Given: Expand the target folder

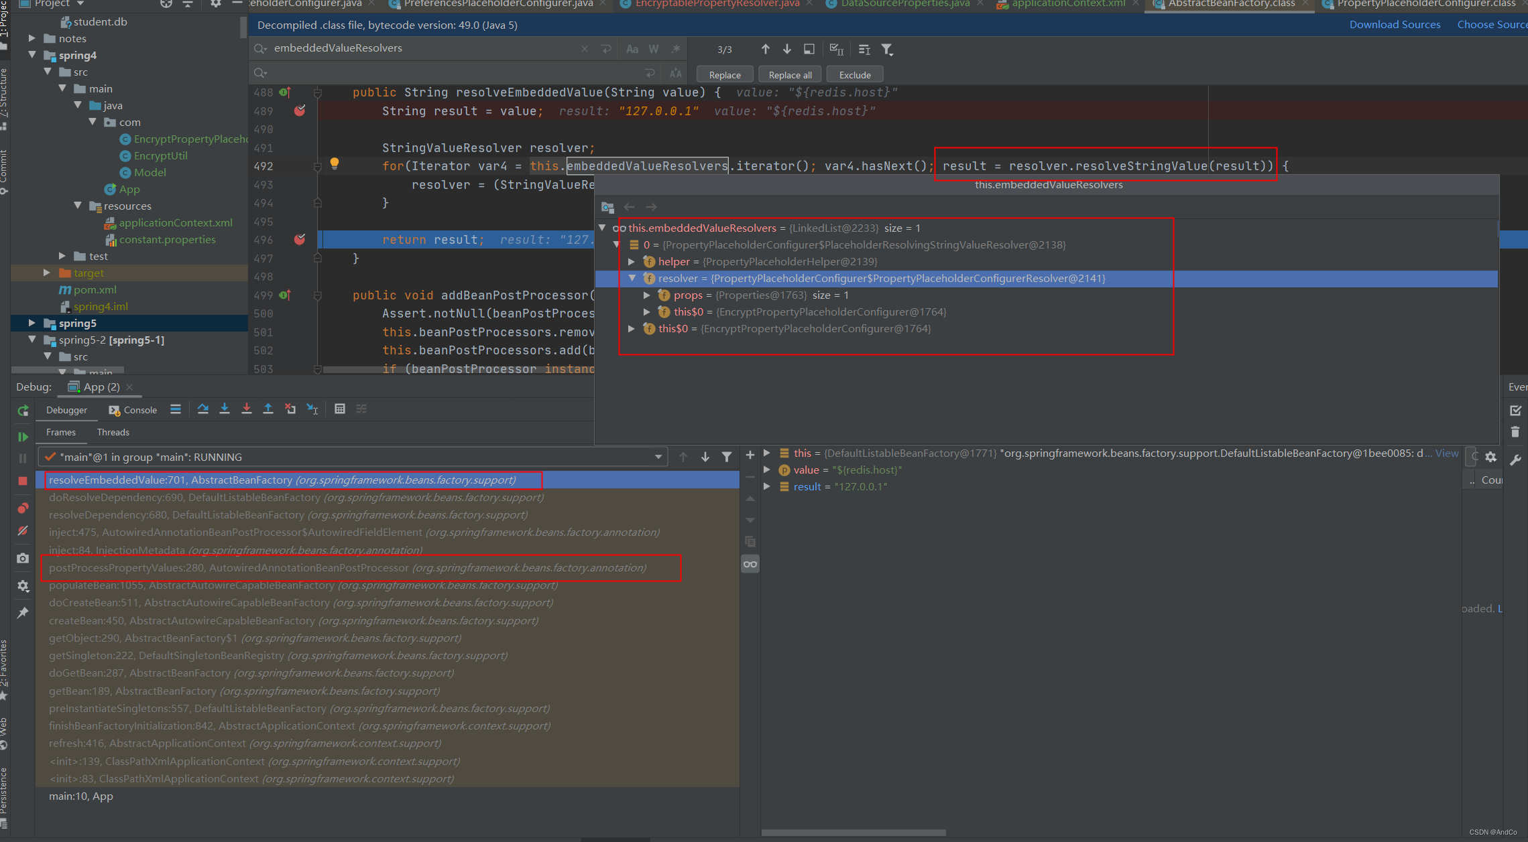Looking at the screenshot, I should [46, 273].
